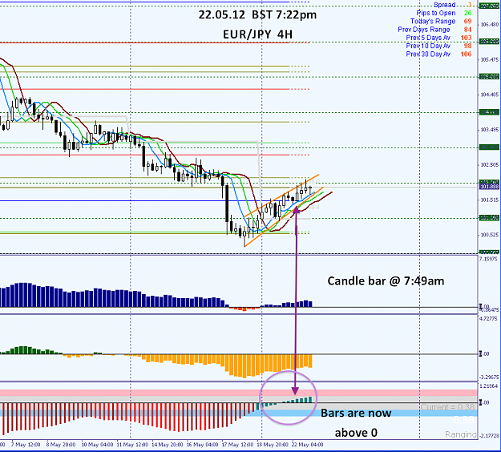
Task: Click the 100.525 price axis label
Action: 490,235
